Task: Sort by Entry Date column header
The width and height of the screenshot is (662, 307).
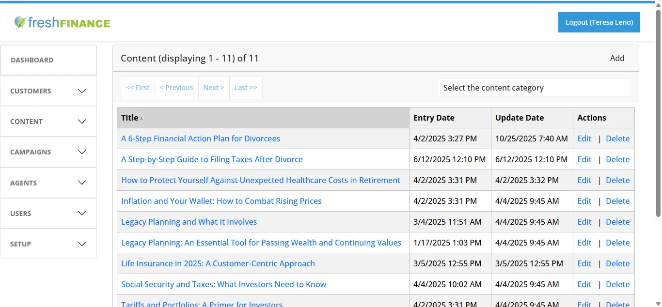Action: coord(434,118)
